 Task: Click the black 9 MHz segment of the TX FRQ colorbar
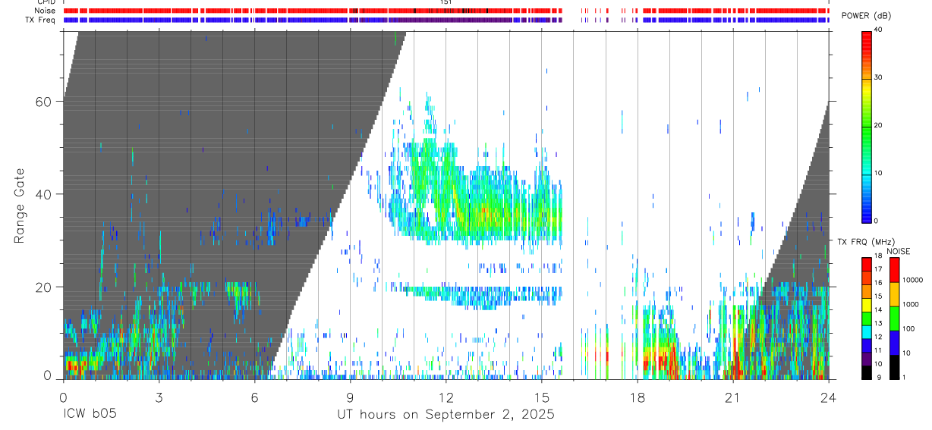(x=866, y=372)
